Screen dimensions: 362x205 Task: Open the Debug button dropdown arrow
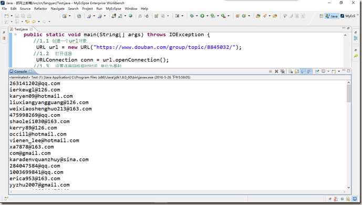[x=196, y=16]
